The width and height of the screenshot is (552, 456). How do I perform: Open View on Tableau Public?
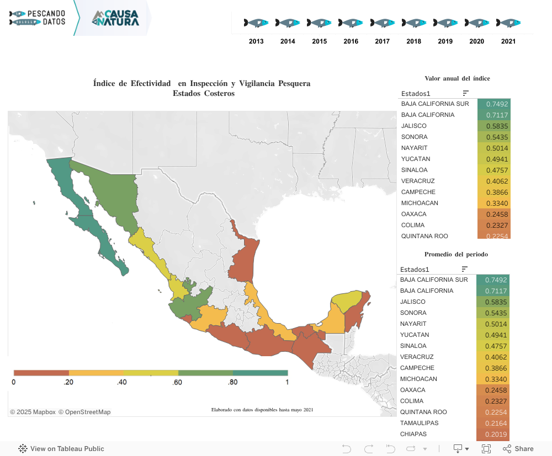pos(61,449)
